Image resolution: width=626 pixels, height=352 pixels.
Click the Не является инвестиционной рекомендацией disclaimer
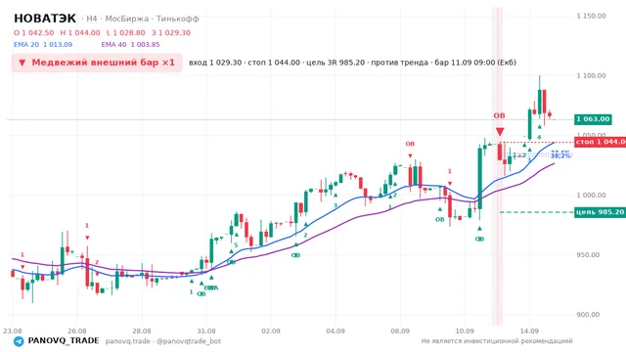(x=497, y=341)
